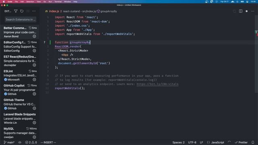Change indentation via Spaces: 2
258x145 pixels.
click(178, 142)
